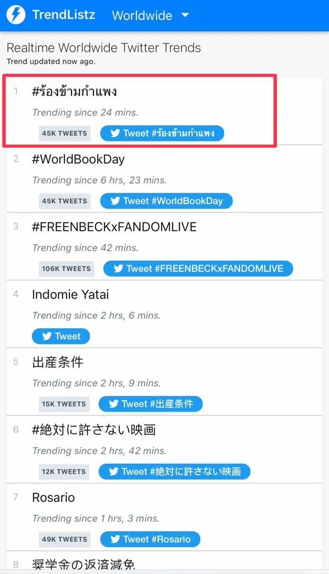Open the #FREENBECKxFANDOMLIVE trend title

tap(114, 227)
